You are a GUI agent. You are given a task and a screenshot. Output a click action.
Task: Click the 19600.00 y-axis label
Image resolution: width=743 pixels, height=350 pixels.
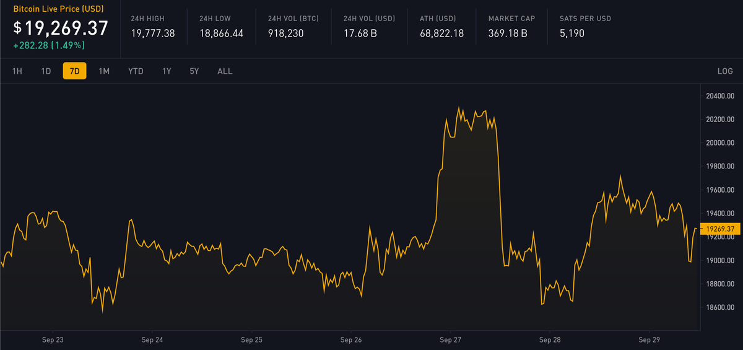coord(720,190)
